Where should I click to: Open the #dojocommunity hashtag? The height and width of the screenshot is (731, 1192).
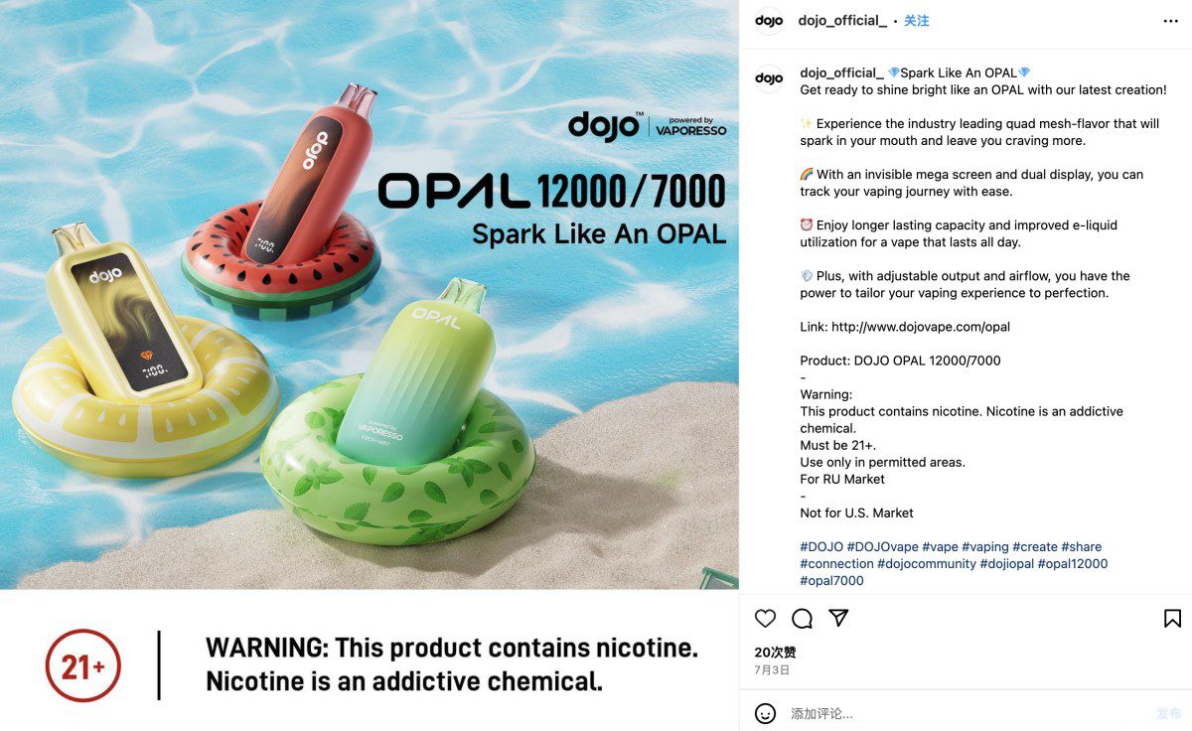click(927, 564)
